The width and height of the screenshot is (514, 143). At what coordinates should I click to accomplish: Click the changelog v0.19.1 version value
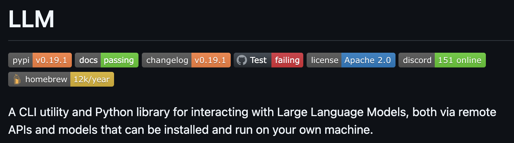[x=211, y=60]
